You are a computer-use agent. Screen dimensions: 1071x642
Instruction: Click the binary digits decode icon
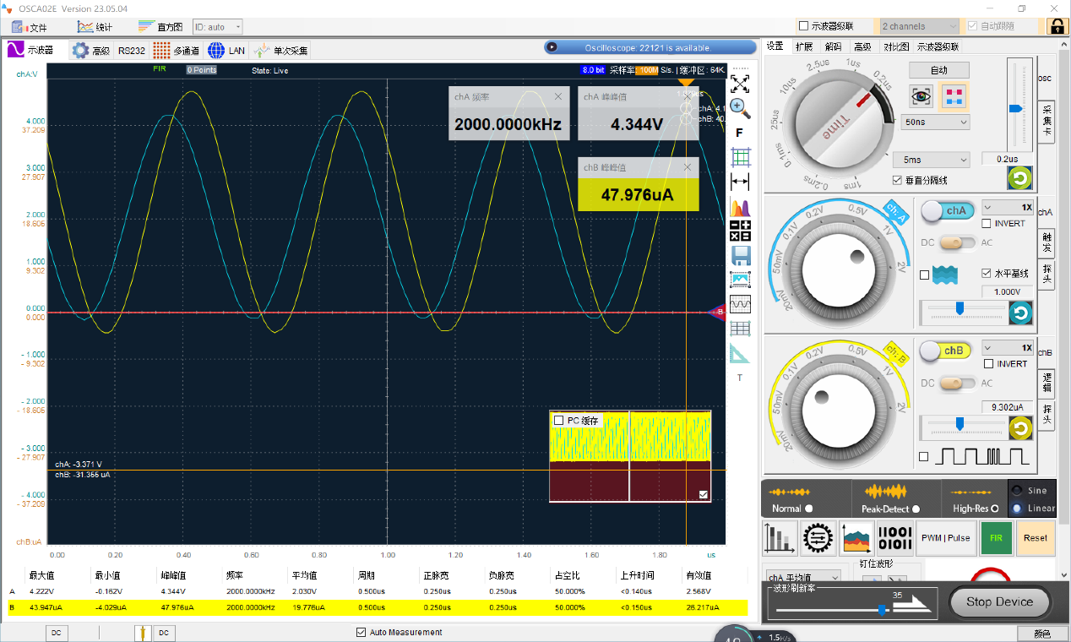894,538
